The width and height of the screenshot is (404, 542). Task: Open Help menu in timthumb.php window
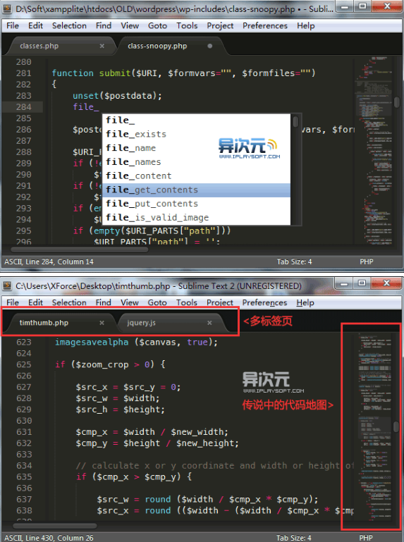pos(305,302)
